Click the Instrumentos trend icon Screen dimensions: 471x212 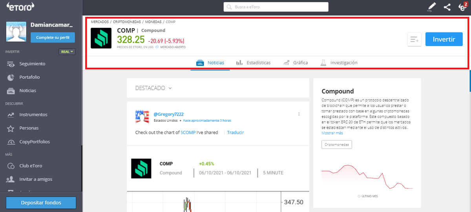(x=11, y=115)
